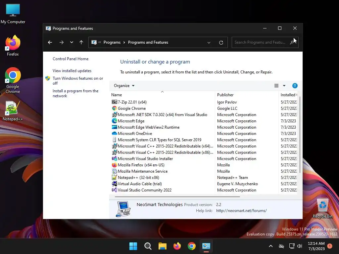Open Google Chrome desktop shortcut

click(13, 80)
